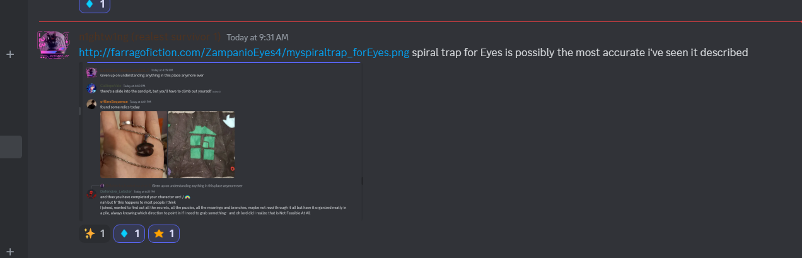Click the offlineSequence username in the embed

114,102
